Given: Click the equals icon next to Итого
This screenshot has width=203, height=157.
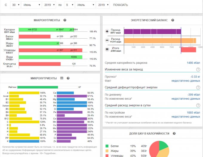Looking at the screenshot, I should click(x=107, y=49).
